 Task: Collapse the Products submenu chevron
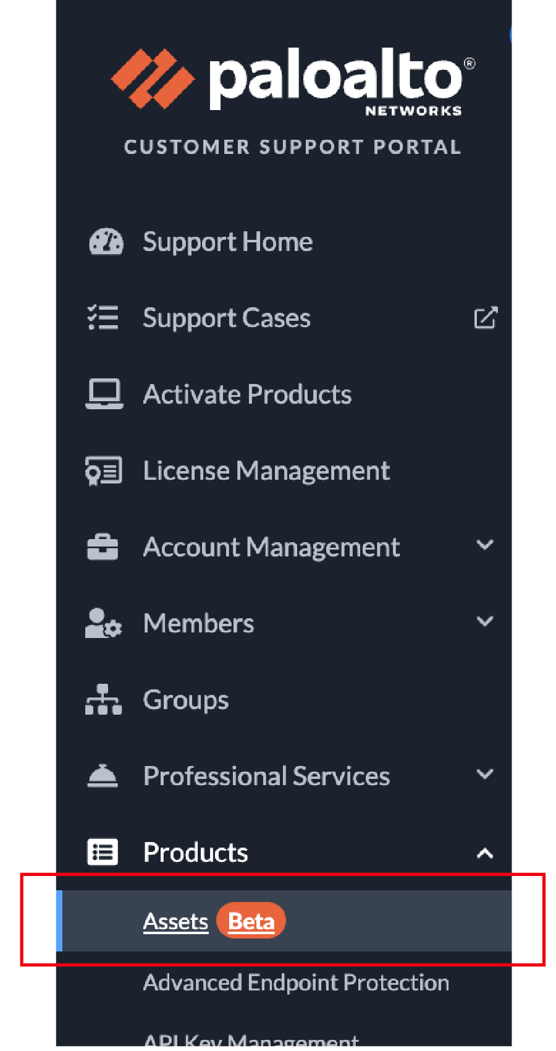[485, 854]
